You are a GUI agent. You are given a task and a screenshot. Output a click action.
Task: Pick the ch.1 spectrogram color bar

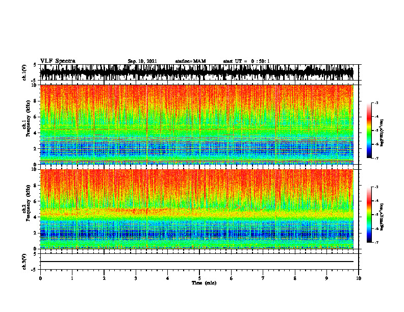(x=369, y=131)
